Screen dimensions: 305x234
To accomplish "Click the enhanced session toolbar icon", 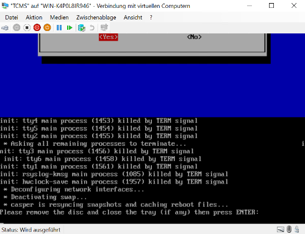I will (104, 27).
